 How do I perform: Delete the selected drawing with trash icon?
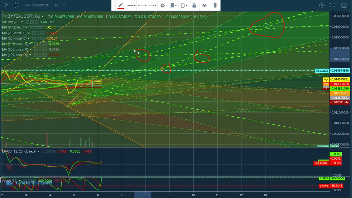(215, 5)
